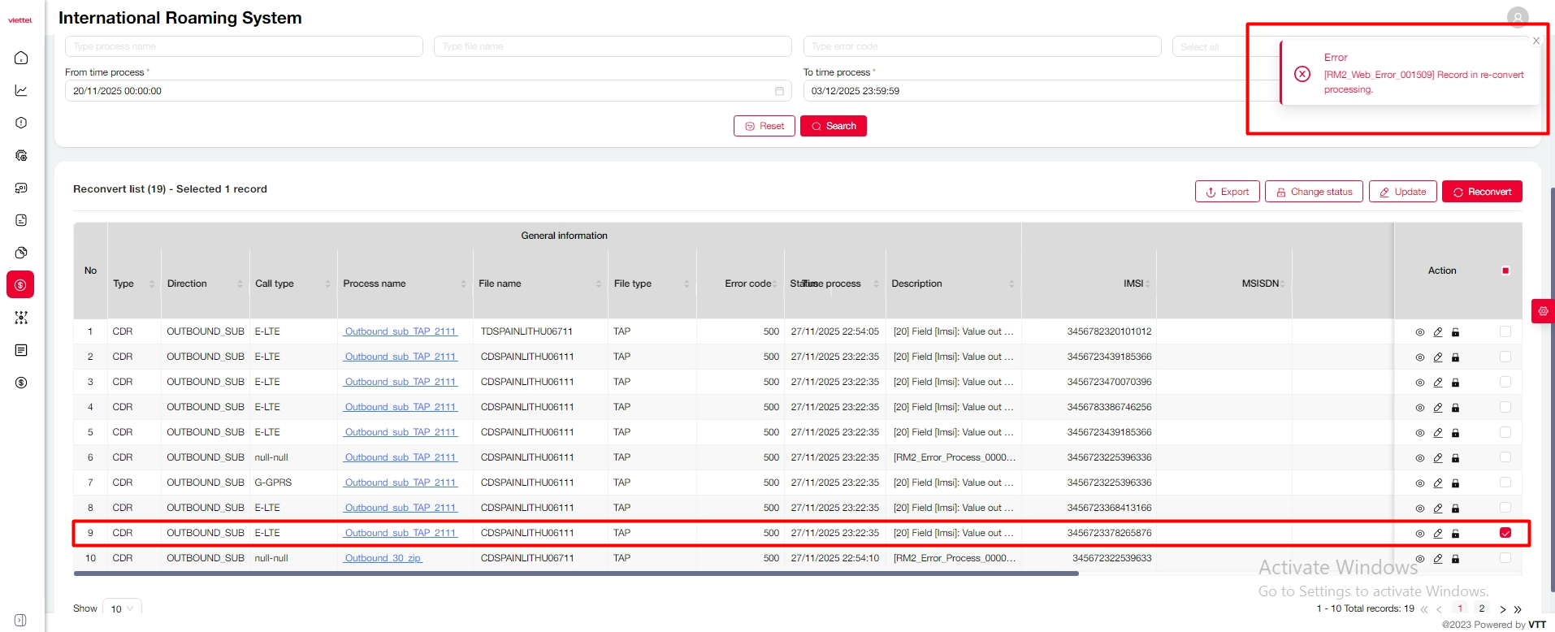Image resolution: width=1555 pixels, height=632 pixels.
Task: Open the Show 10 page size dropdown
Action: (x=122, y=608)
